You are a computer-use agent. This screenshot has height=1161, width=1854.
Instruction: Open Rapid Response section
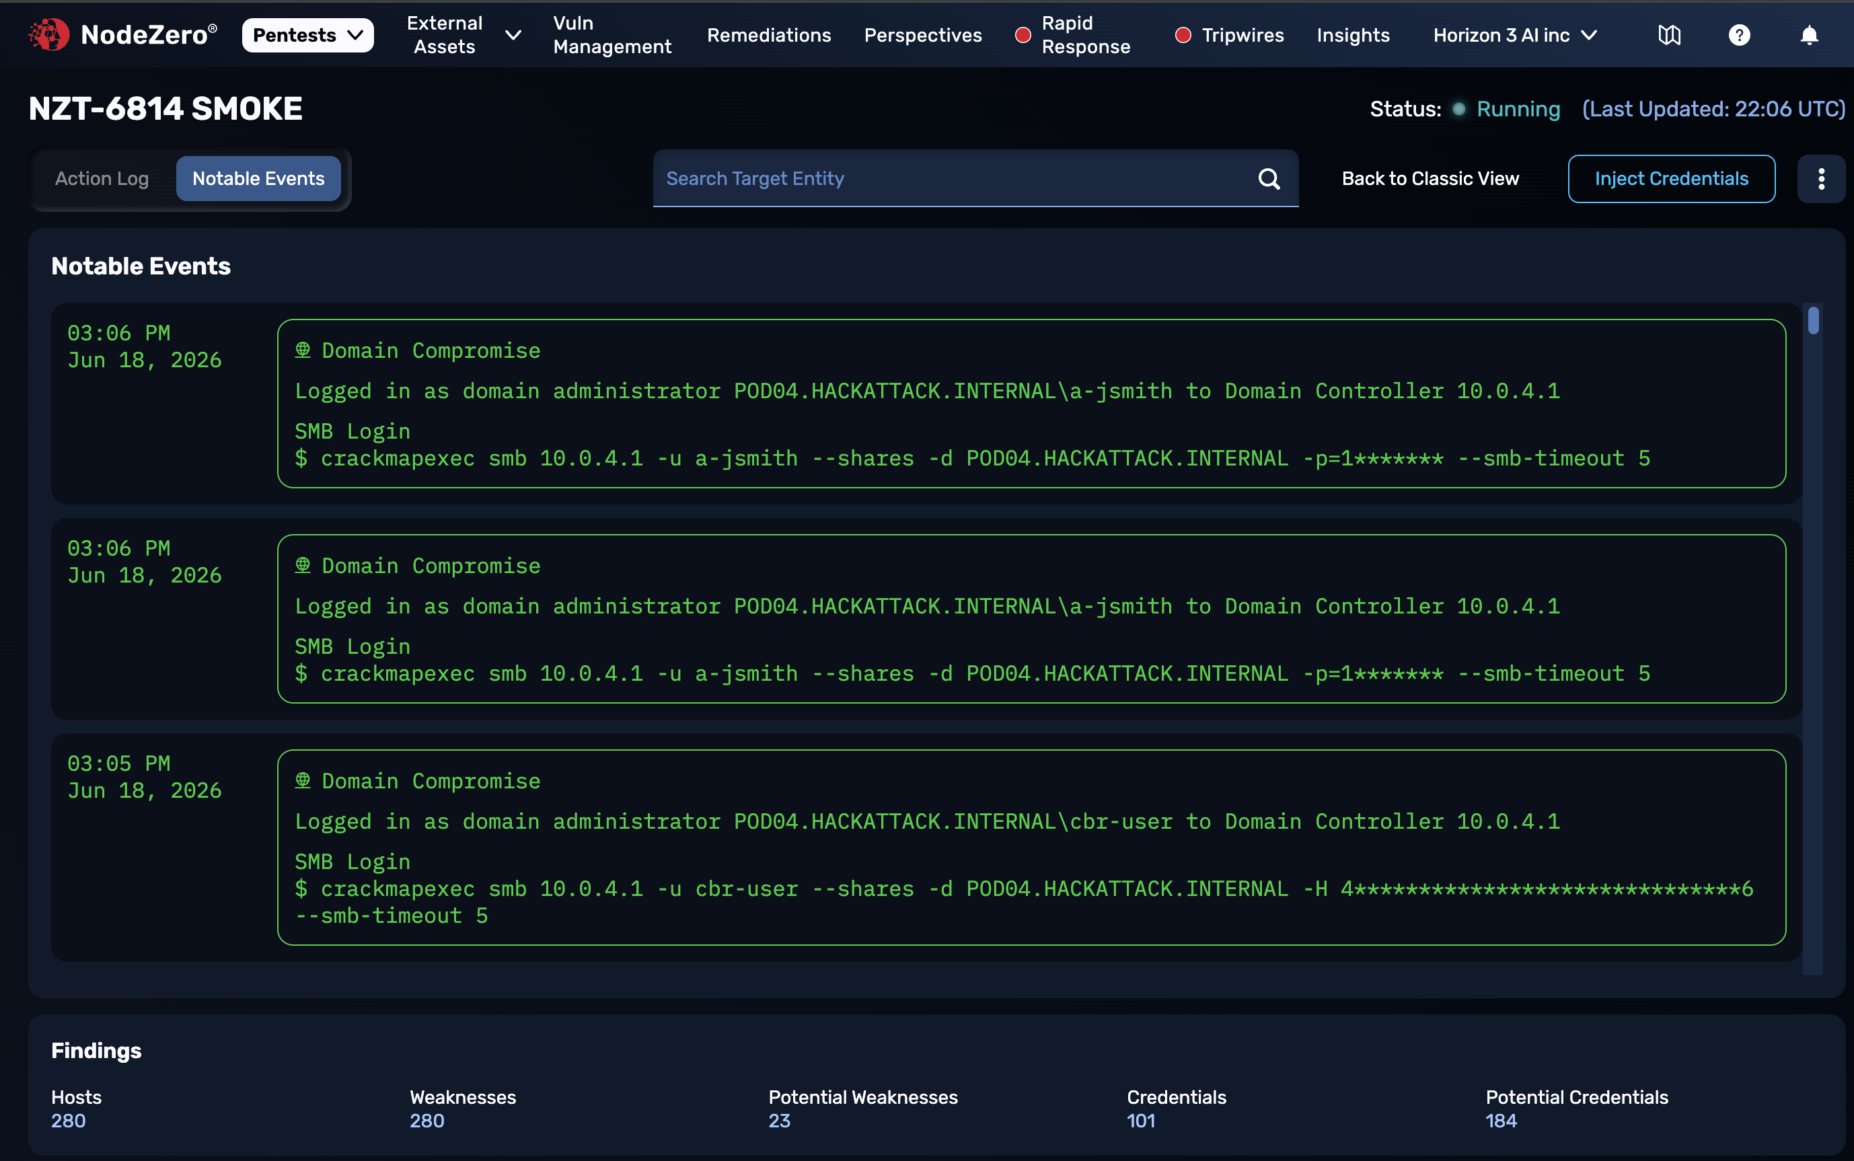(1086, 36)
